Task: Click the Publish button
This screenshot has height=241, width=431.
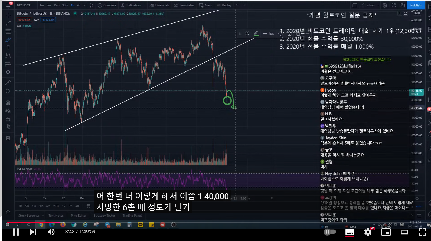Action: 416,5
